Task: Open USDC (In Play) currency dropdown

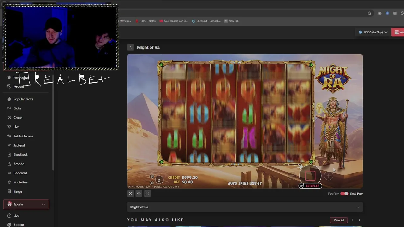Action: point(373,32)
